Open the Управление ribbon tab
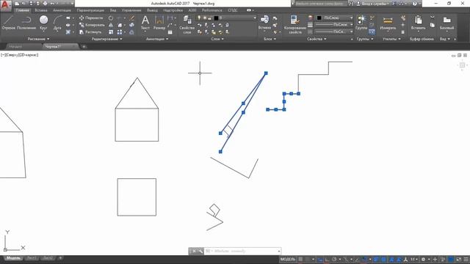Image resolution: width=470 pixels, height=264 pixels. [131, 10]
